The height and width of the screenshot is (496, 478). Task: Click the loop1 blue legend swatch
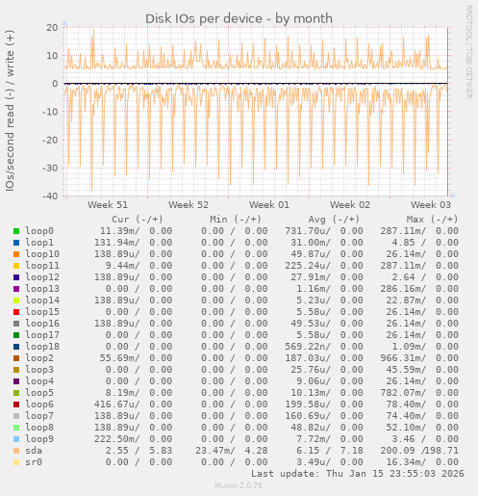point(16,243)
